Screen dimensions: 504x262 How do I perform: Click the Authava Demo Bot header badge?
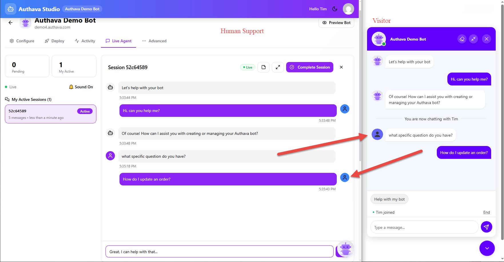point(82,9)
